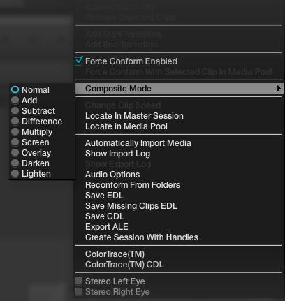The image size is (285, 301).
Task: Choose Save Missing Clips EDL
Action: (x=131, y=206)
